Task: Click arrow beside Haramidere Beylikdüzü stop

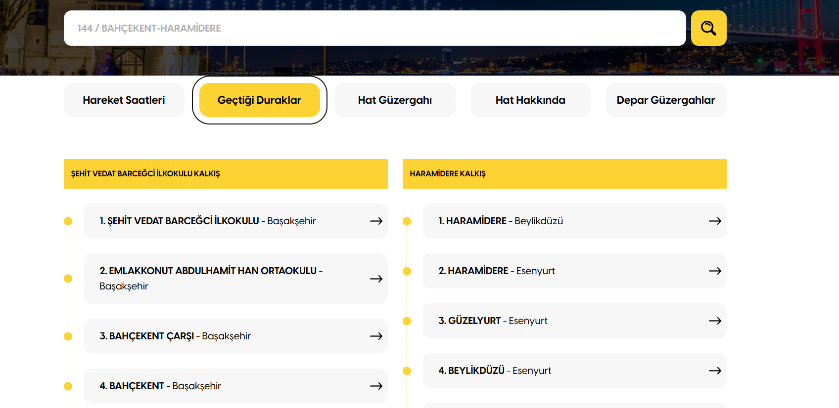Action: coord(715,221)
